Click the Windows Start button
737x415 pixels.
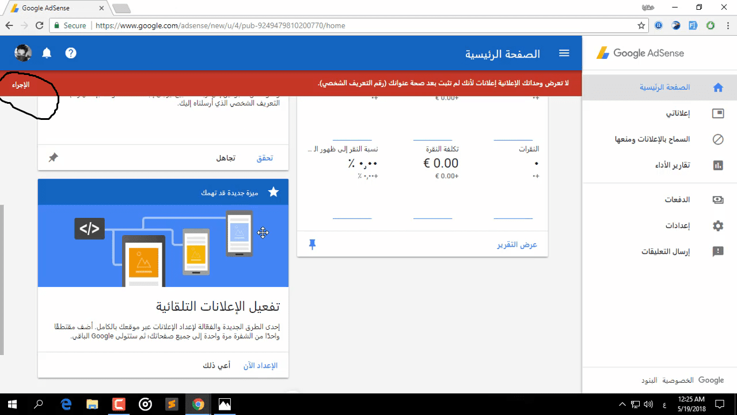(12, 404)
